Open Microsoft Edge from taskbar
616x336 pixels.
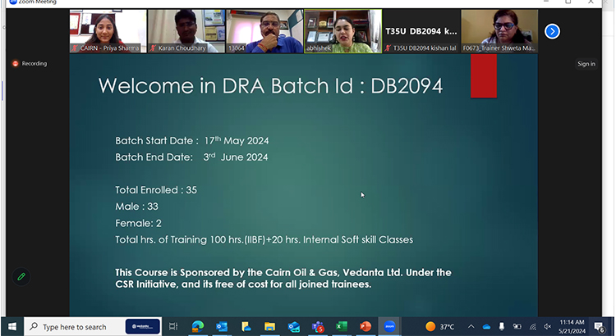pyautogui.click(x=197, y=326)
